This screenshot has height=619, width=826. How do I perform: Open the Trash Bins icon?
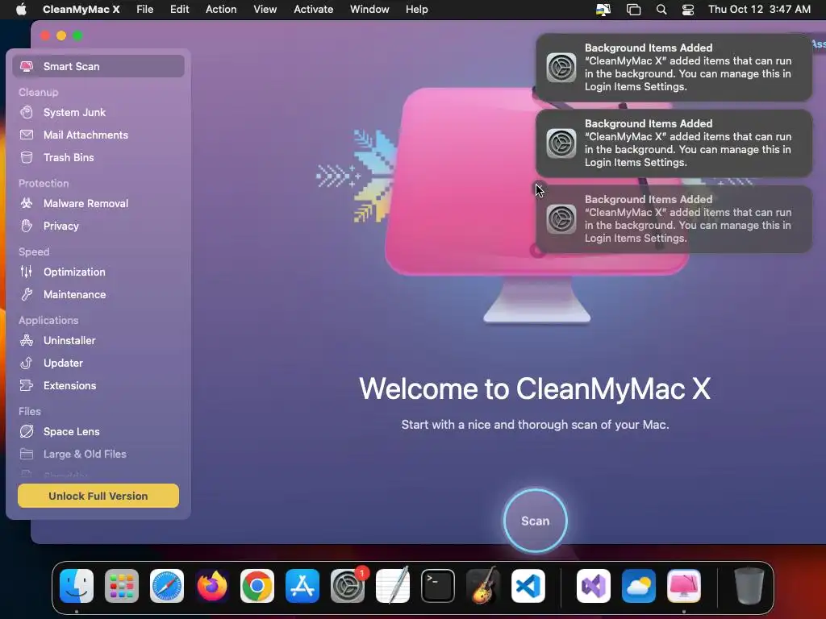click(x=27, y=157)
